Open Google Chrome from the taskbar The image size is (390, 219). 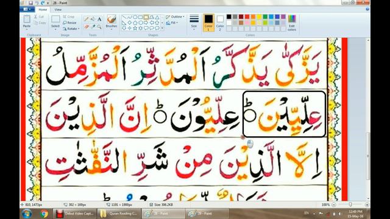(x=44, y=214)
